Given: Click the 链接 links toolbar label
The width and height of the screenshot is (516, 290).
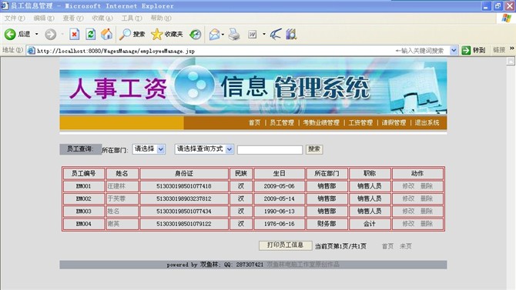Looking at the screenshot, I should click(x=499, y=50).
